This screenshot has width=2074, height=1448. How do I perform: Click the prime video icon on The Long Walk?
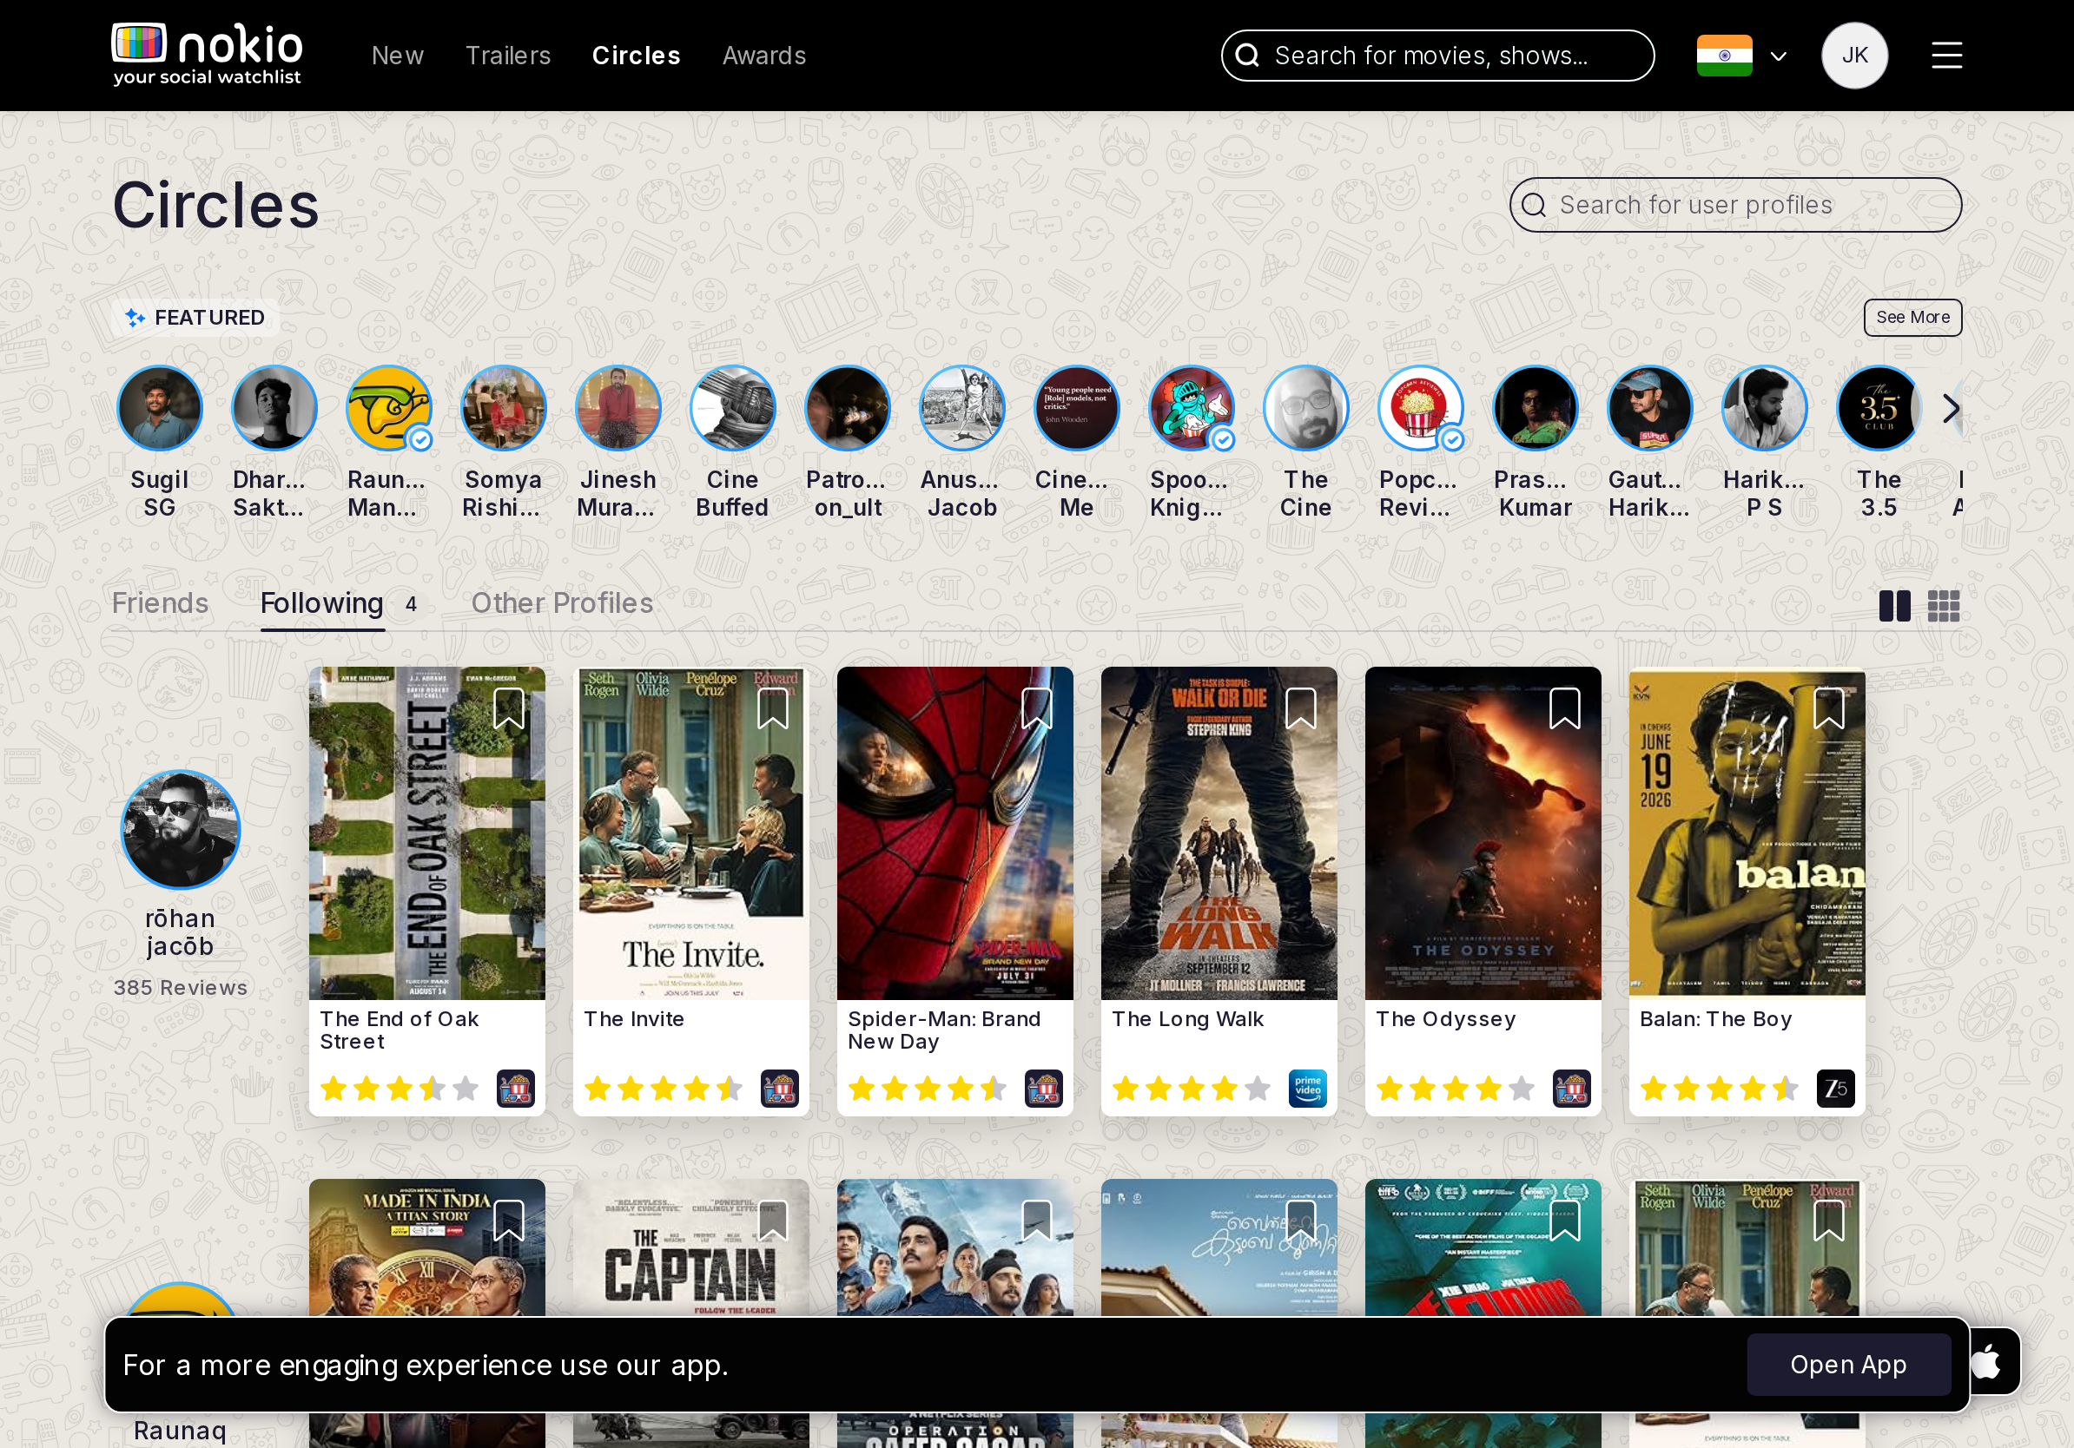click(x=1307, y=1088)
